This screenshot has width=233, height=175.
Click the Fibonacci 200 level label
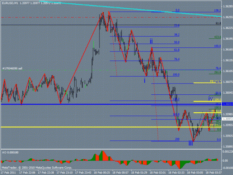click(x=177, y=139)
